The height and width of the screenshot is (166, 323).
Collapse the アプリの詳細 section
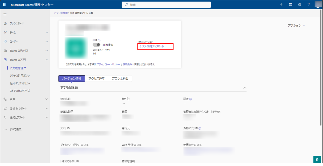(x=244, y=88)
